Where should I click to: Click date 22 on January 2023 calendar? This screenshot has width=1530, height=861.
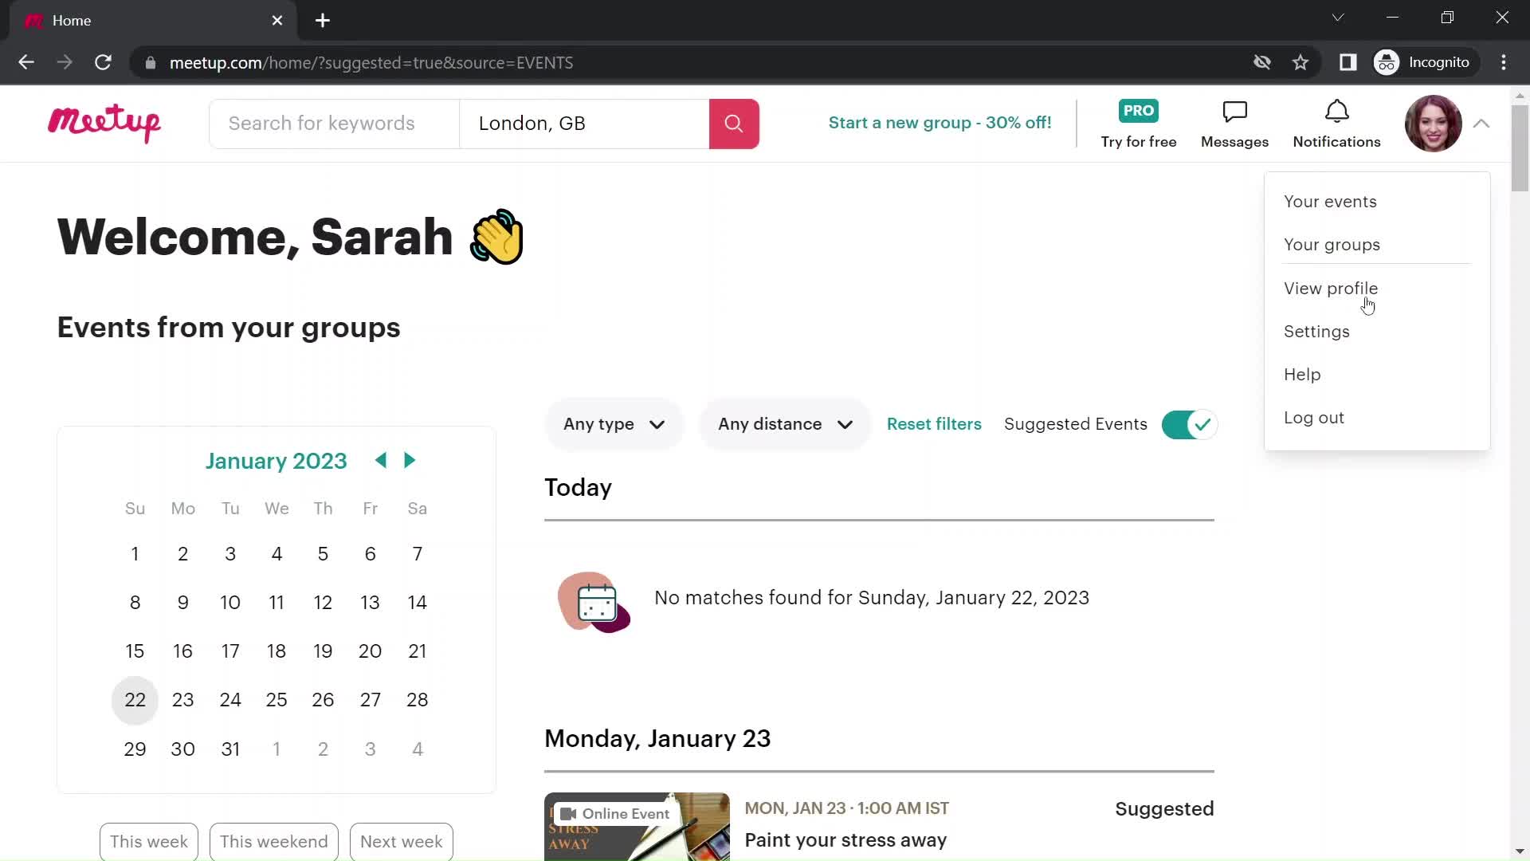coord(135,699)
